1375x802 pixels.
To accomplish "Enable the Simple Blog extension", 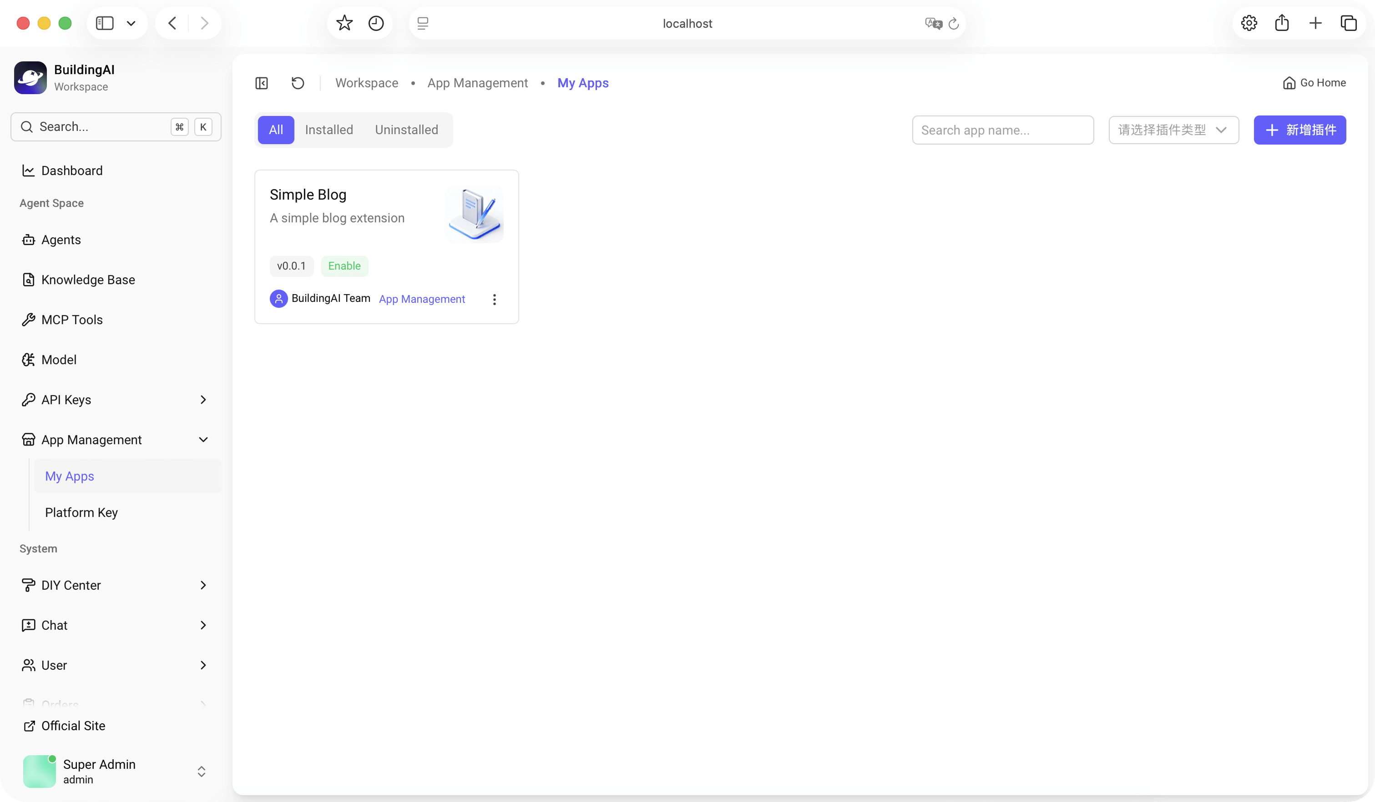I will pyautogui.click(x=344, y=266).
